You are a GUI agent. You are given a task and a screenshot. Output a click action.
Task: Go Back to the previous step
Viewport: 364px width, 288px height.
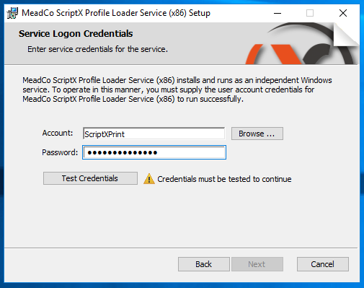(204, 264)
